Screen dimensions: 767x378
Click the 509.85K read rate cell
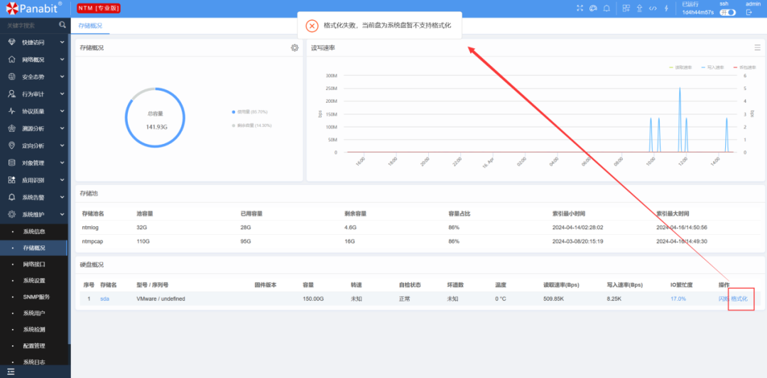coord(554,299)
